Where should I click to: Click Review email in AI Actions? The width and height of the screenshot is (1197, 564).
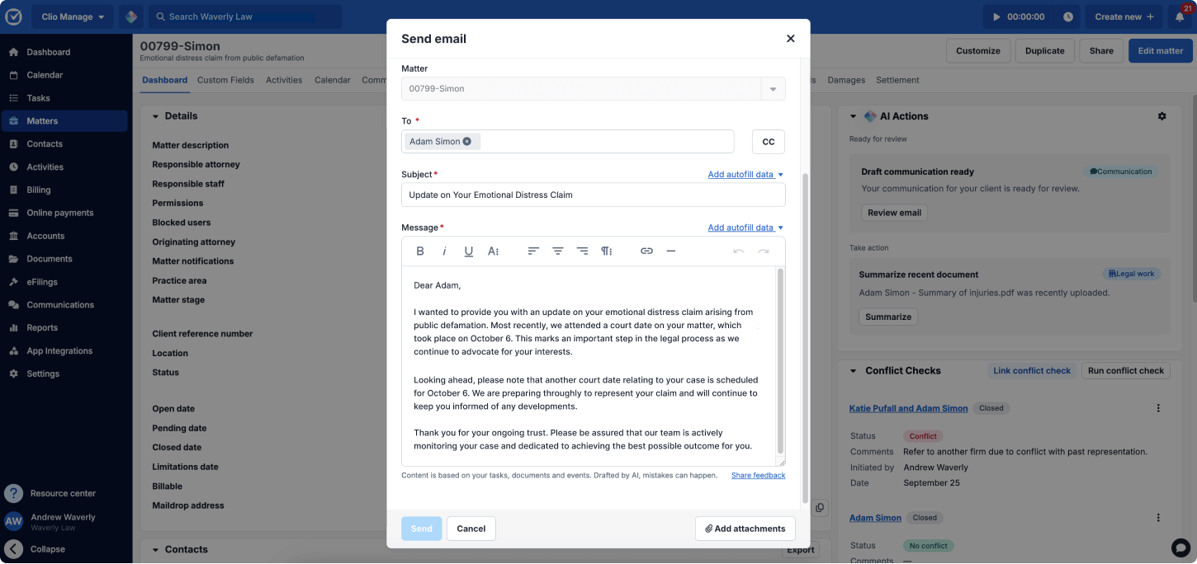click(894, 212)
